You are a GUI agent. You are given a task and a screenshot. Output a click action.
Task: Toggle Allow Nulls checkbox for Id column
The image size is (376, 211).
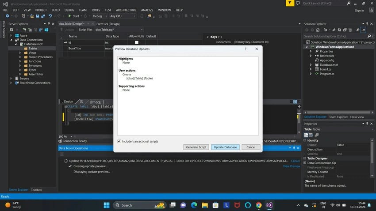coord(137,42)
